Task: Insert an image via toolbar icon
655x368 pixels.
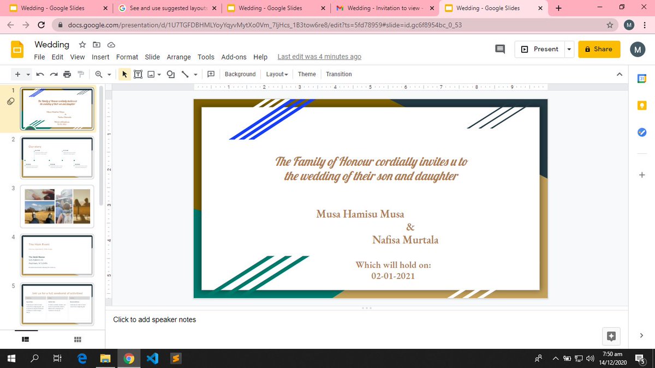Action: [151, 74]
